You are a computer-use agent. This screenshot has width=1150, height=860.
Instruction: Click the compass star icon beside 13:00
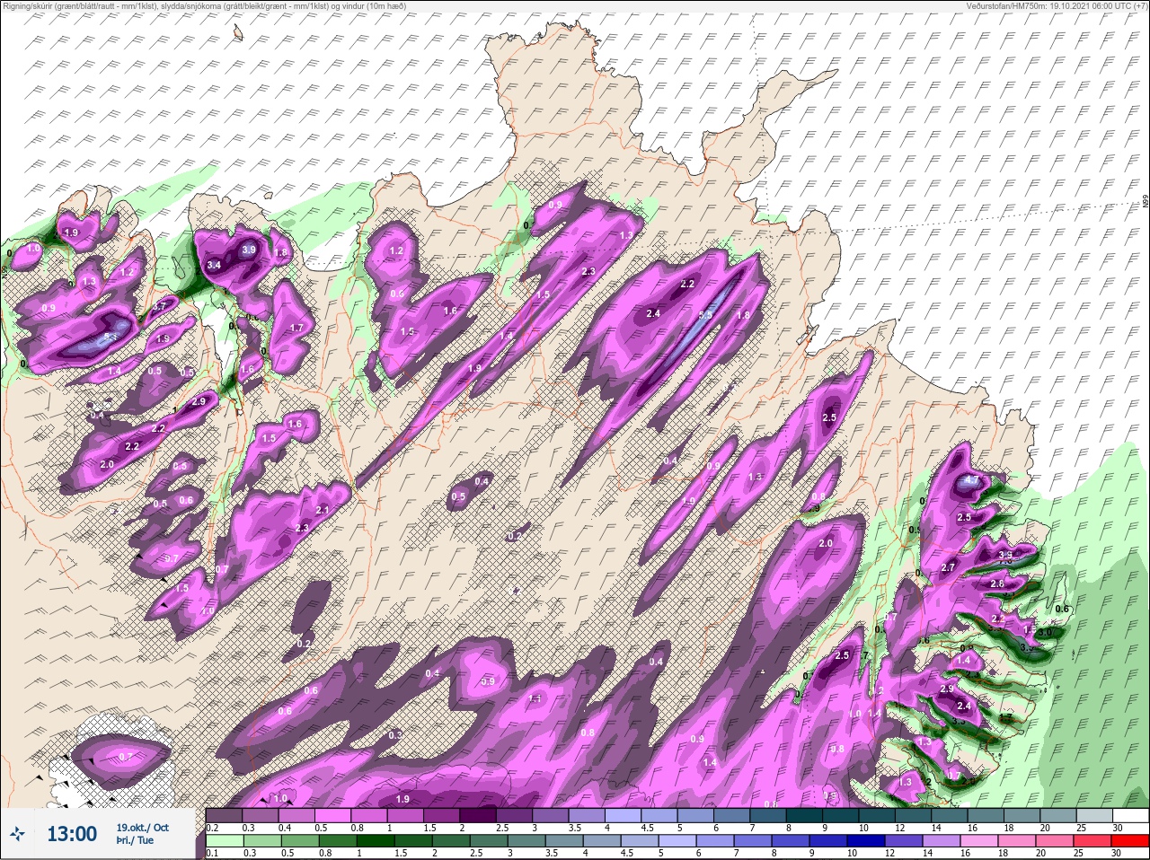point(17,834)
